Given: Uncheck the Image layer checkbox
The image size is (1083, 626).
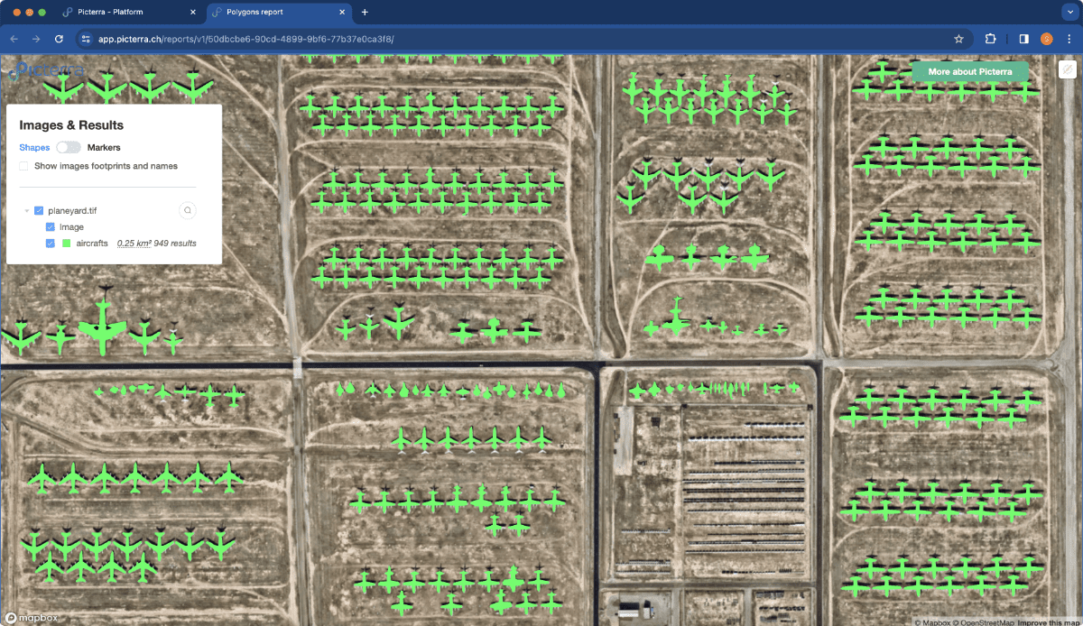Looking at the screenshot, I should pyautogui.click(x=51, y=227).
